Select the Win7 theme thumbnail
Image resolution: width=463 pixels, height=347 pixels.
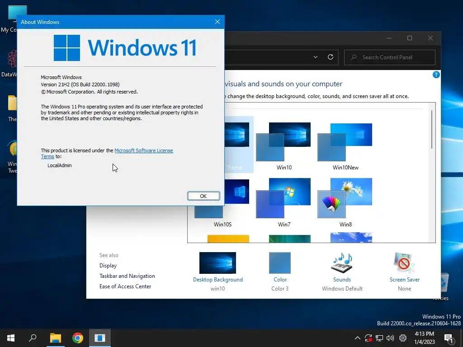click(x=283, y=198)
